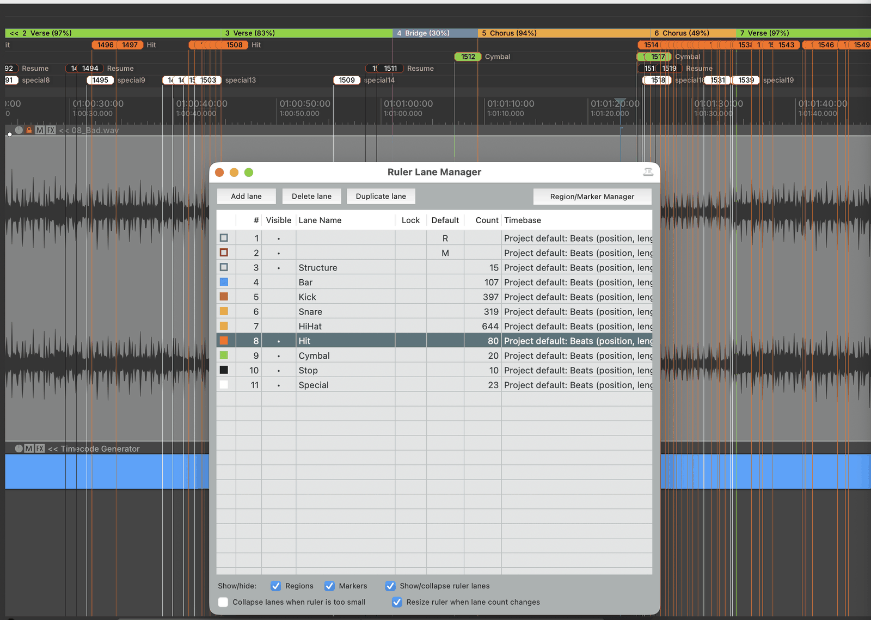Click the Add lane button

click(246, 197)
